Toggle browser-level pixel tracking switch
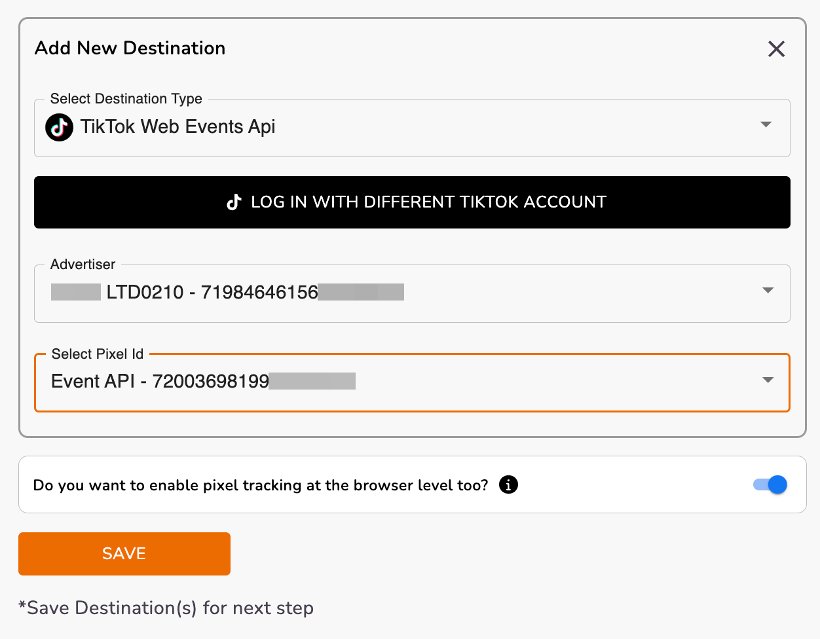 pyautogui.click(x=770, y=484)
